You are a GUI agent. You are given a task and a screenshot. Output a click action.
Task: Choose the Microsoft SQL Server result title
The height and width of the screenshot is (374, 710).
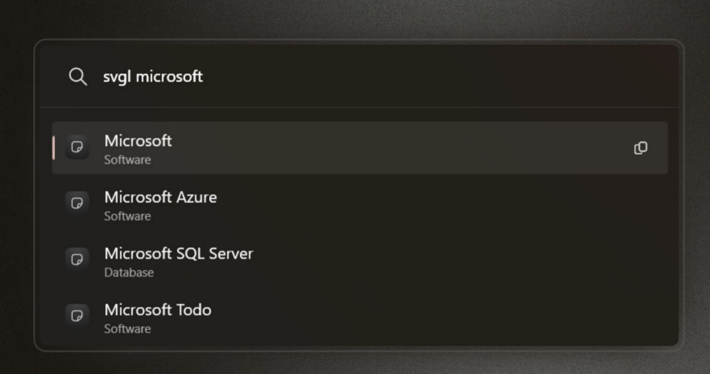pyautogui.click(x=178, y=254)
